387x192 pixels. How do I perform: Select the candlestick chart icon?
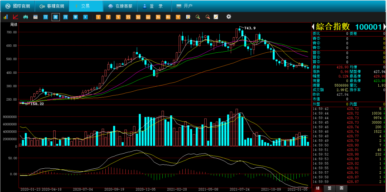click(25, 17)
